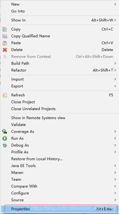Click the Coverage As icon
119x214 pixels.
click(5, 132)
